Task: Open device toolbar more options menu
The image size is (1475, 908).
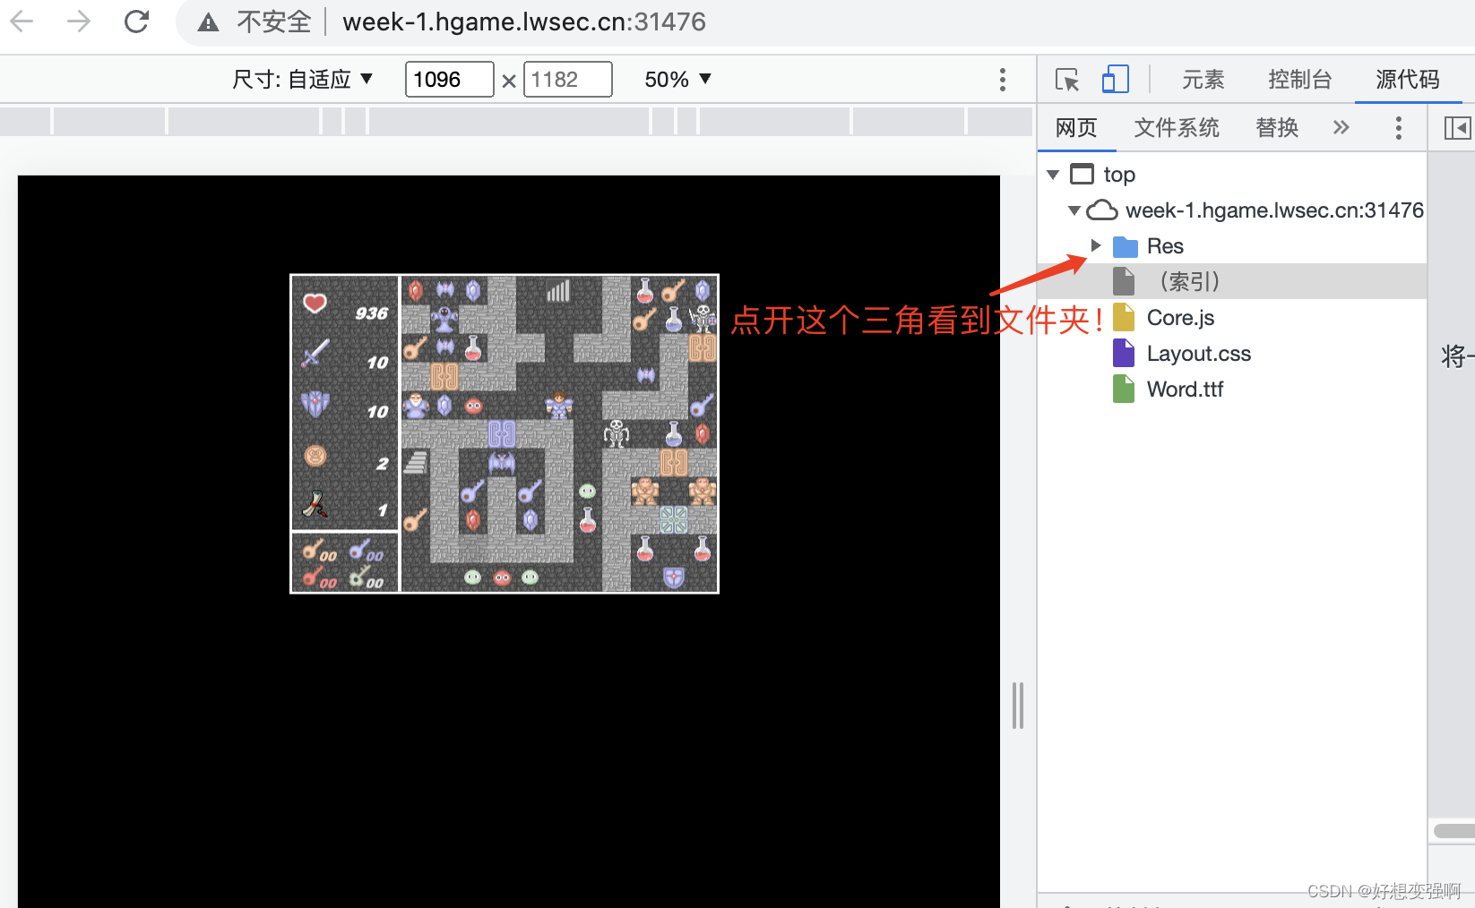Action: pyautogui.click(x=1003, y=80)
